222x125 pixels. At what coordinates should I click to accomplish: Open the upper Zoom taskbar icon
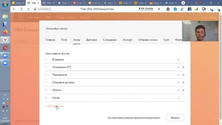click(x=5, y=56)
